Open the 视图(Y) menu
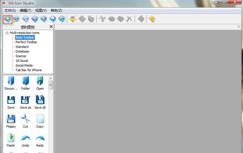The image size is (243, 153). coord(41,11)
